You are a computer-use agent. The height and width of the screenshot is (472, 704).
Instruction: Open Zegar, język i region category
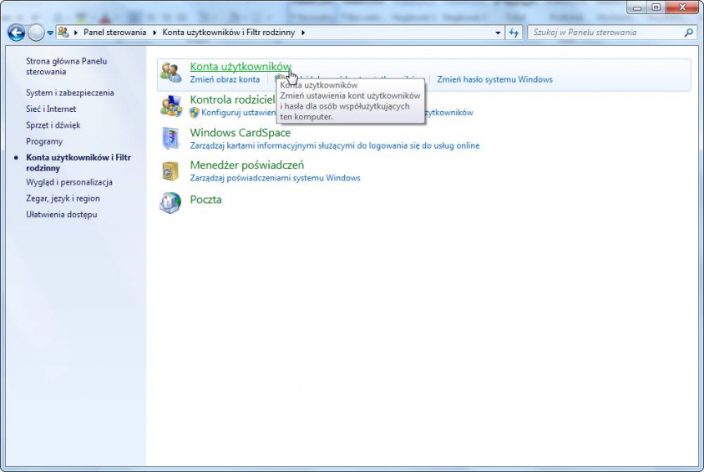[63, 199]
